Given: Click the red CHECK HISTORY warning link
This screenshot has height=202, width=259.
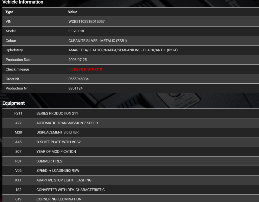Looking at the screenshot, I should [85, 69].
